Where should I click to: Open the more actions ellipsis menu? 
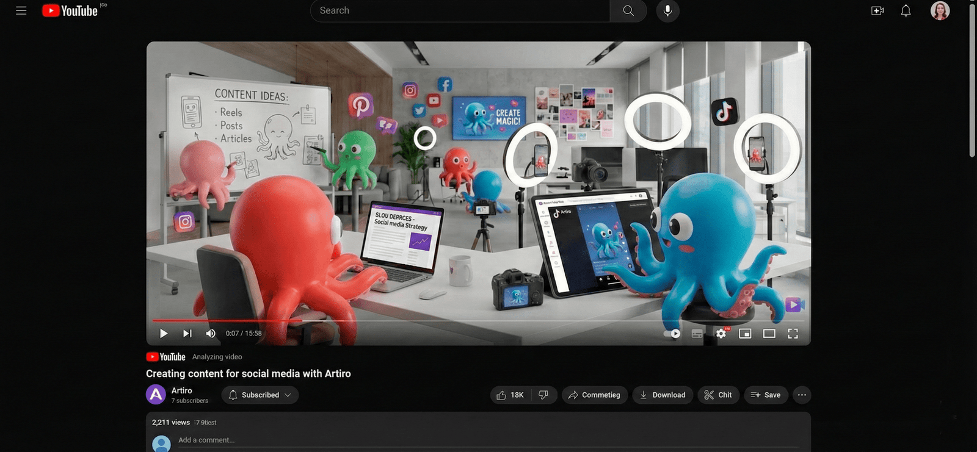pos(802,395)
